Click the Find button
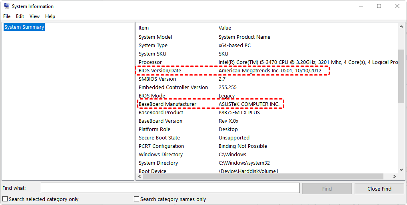Screen dimensions: 407x205 (327, 189)
